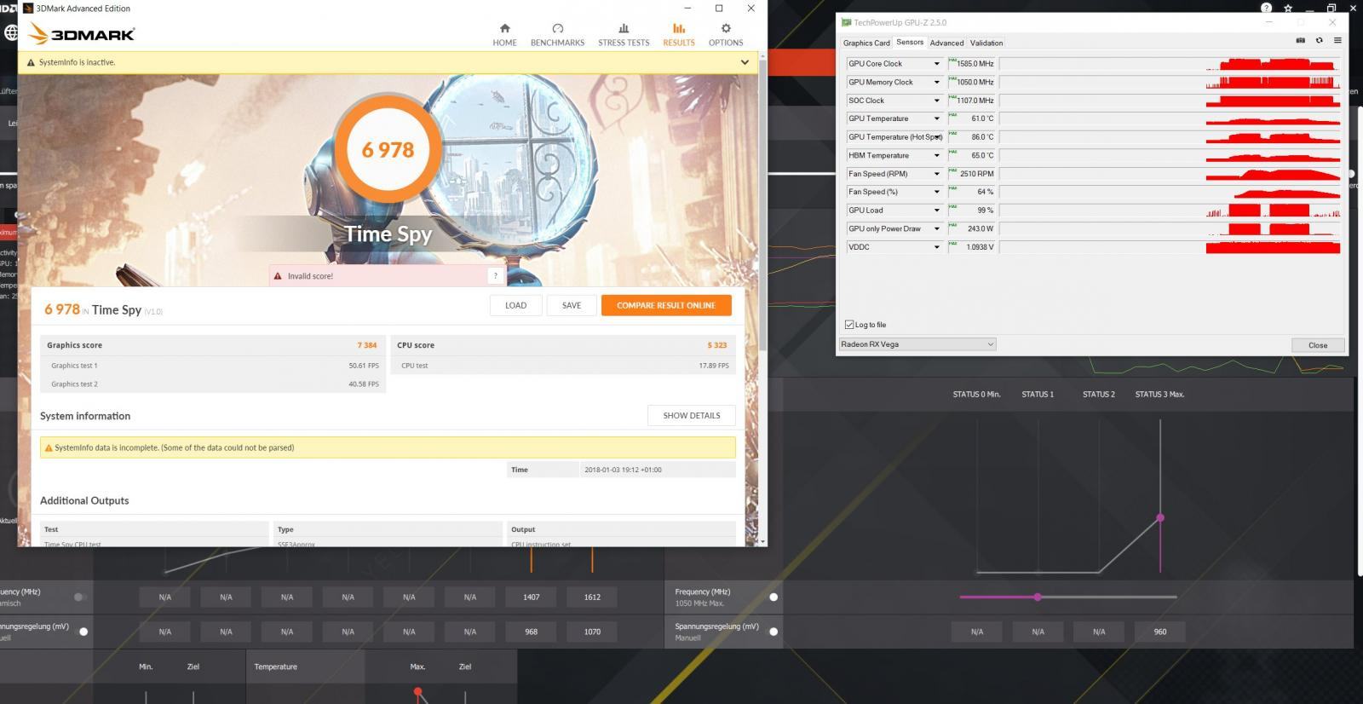The width and height of the screenshot is (1363, 704).
Task: Open the GPU only Power Draw dropdown
Action: click(936, 228)
